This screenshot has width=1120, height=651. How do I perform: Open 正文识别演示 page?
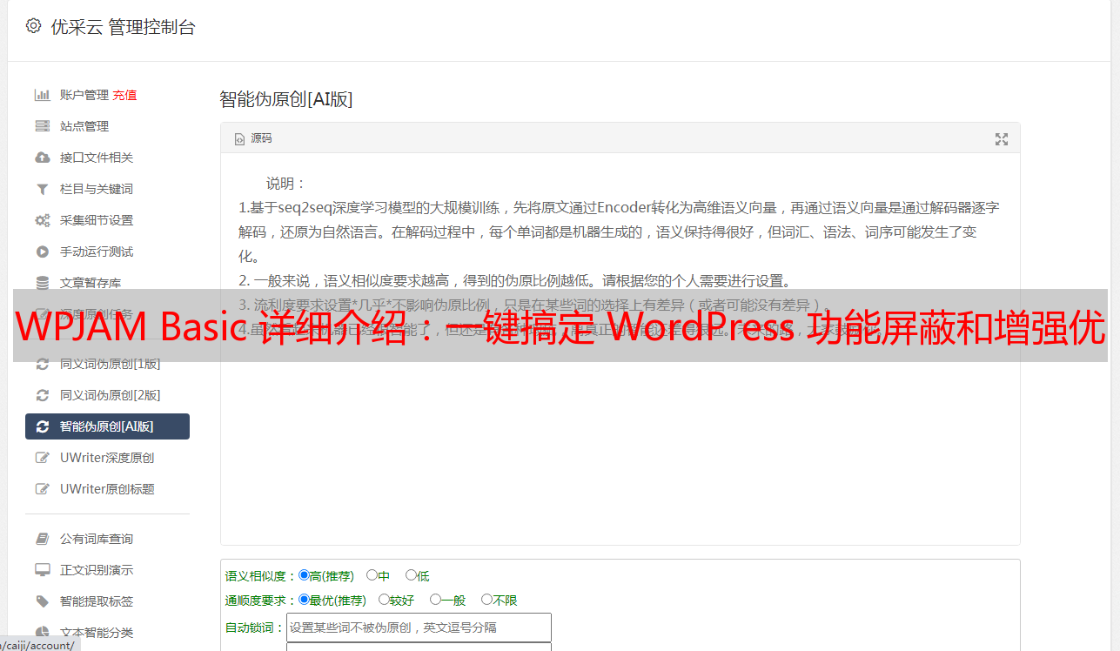[x=97, y=570]
